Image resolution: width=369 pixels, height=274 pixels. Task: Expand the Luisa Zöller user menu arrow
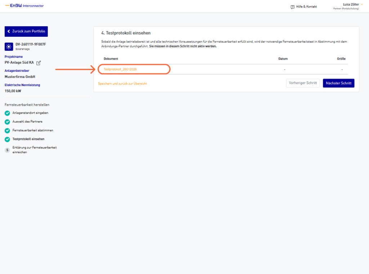point(362,4)
